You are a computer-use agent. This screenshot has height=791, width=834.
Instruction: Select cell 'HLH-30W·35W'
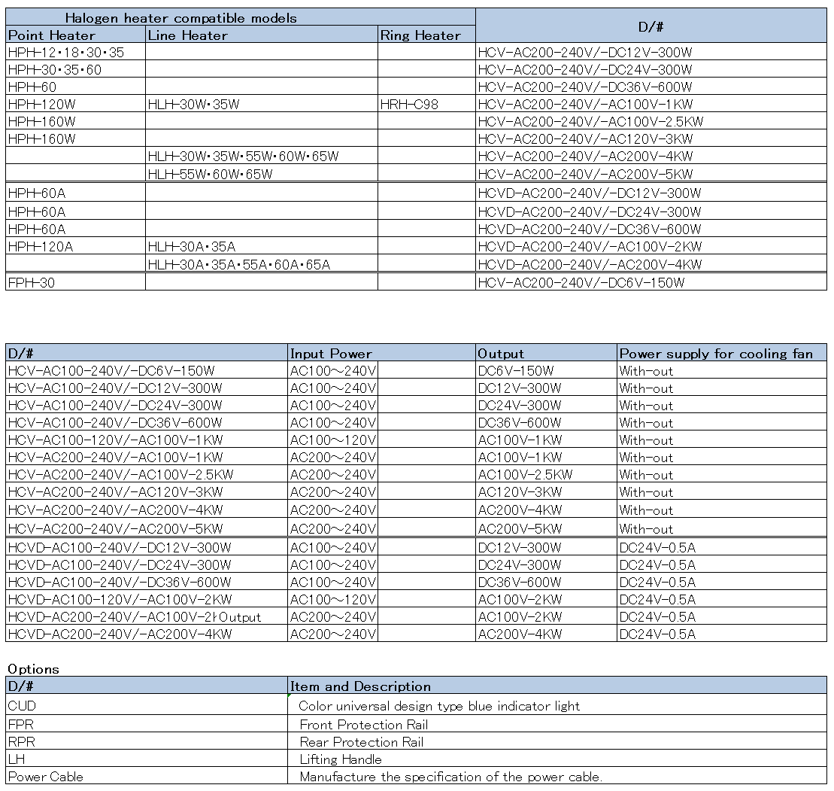pyautogui.click(x=262, y=104)
